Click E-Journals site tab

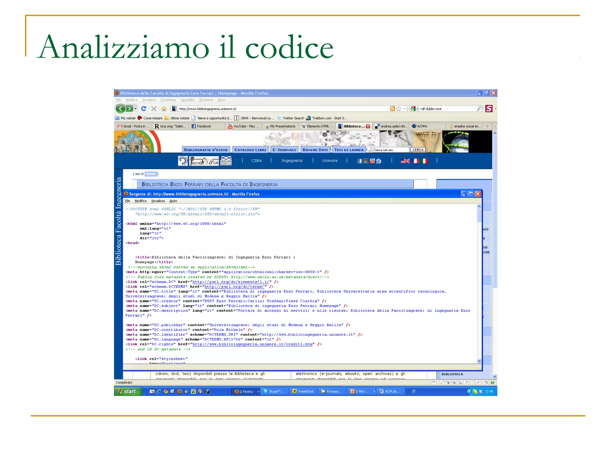(284, 149)
